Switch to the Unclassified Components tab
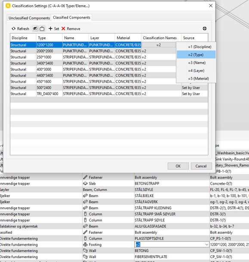 point(29,18)
